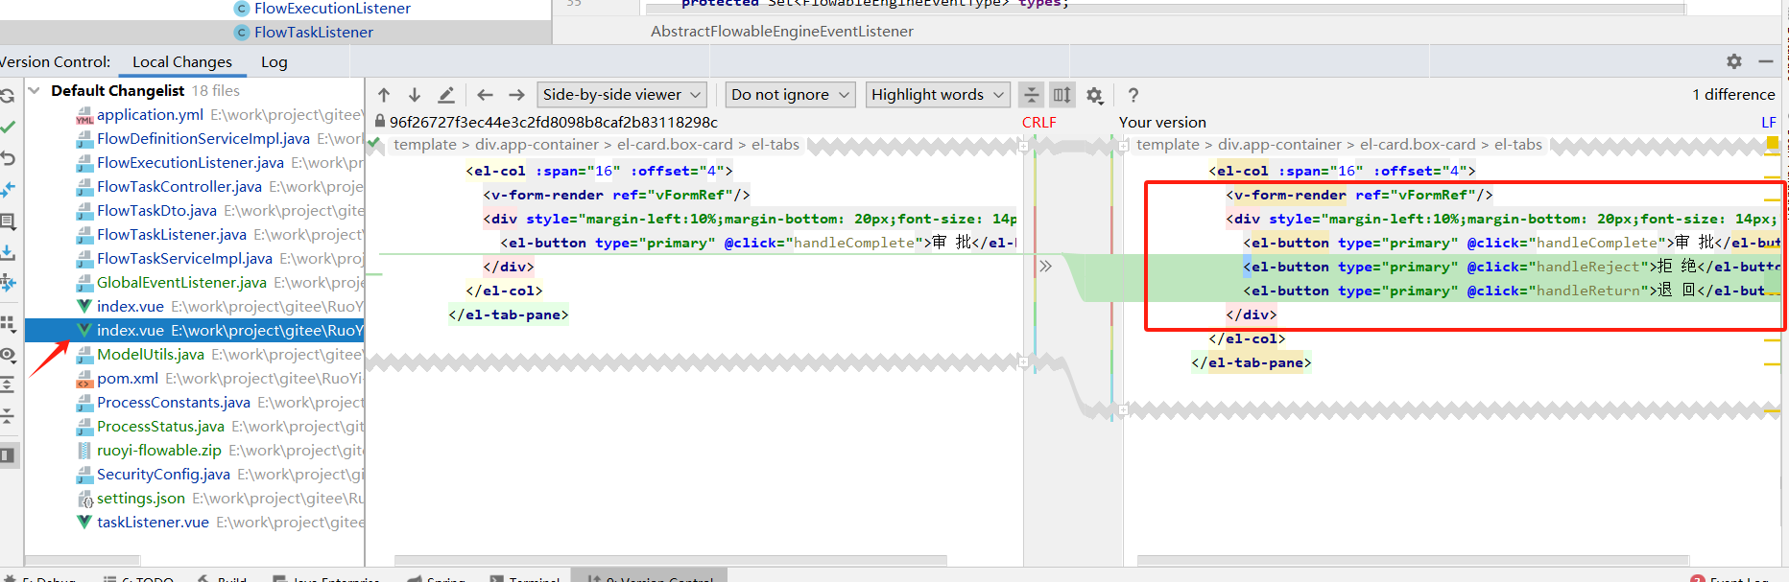Viewport: 1789px width, 582px height.
Task: Click AbstractFlowableEngineEventListener breadcrumb
Action: [x=782, y=32]
